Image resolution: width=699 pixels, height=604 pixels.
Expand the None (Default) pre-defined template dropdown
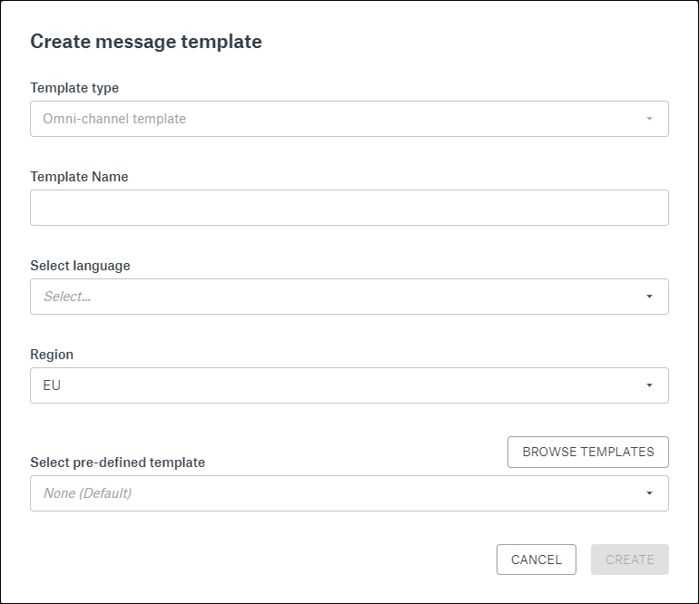pos(349,493)
